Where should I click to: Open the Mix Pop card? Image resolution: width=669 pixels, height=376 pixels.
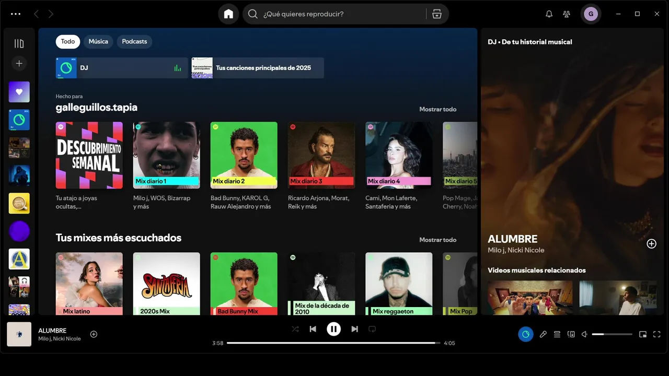(x=460, y=284)
